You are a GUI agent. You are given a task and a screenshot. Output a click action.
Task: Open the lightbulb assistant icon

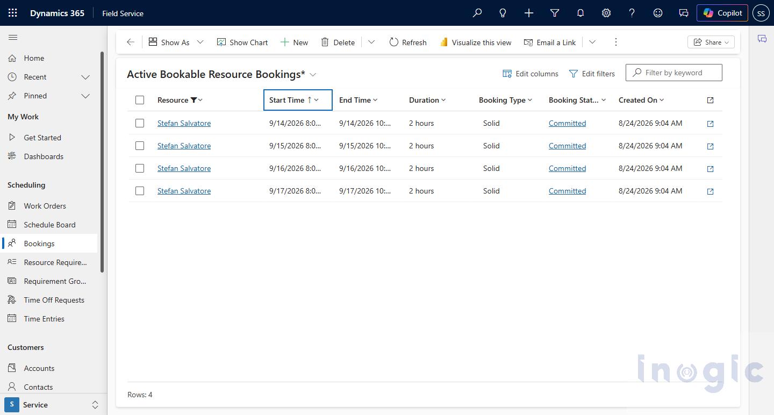point(503,13)
